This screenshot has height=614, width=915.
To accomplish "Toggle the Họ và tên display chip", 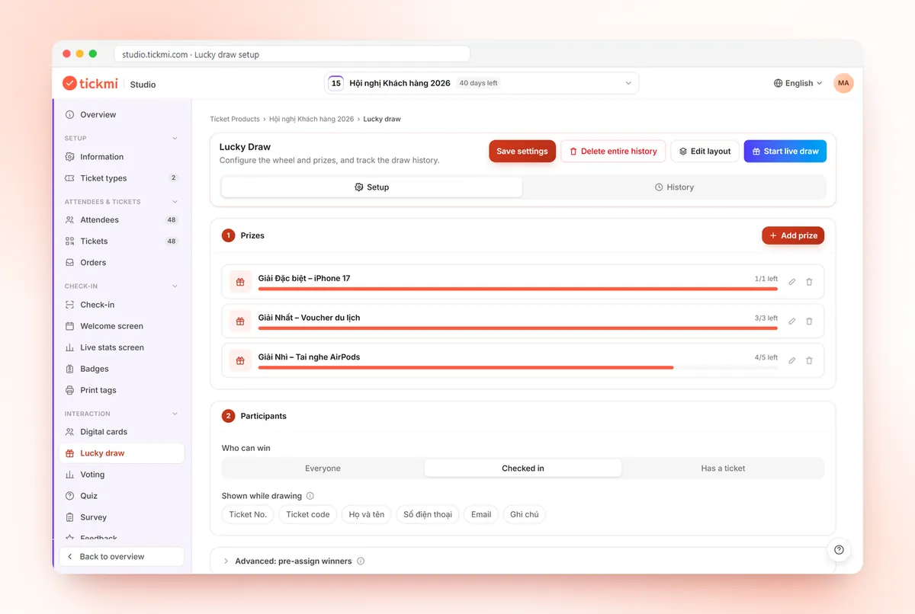I will pyautogui.click(x=367, y=514).
